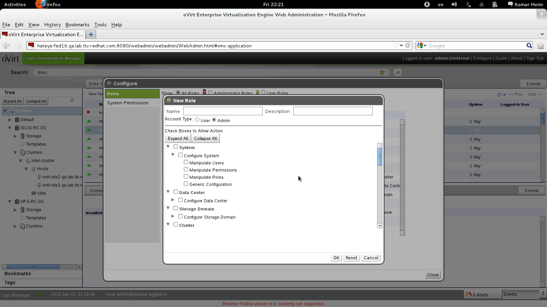Click the 3 Alerts warning icon

(x=469, y=294)
